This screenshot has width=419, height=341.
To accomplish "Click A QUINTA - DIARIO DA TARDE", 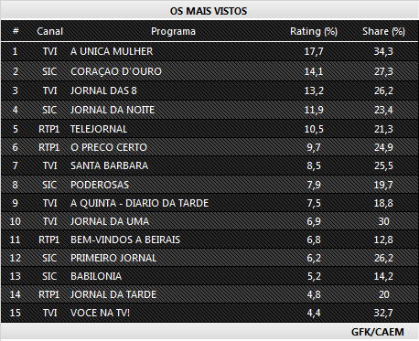I will click(x=139, y=203).
